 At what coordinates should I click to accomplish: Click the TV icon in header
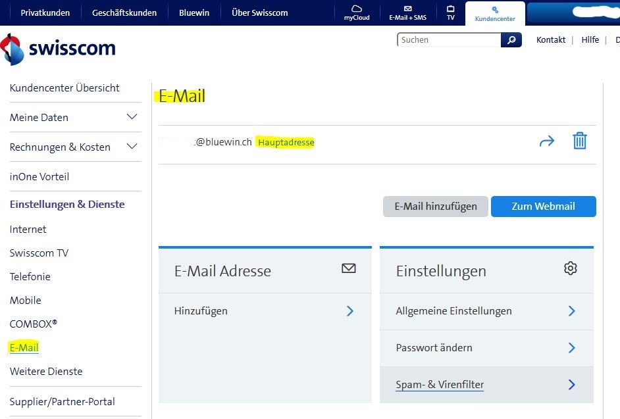click(x=450, y=9)
